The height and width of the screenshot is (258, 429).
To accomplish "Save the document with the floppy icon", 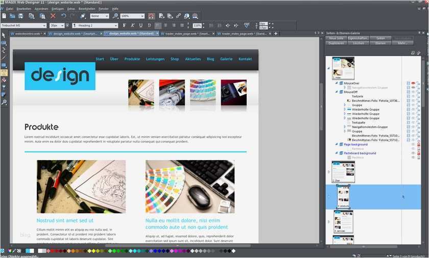I will point(21,16).
